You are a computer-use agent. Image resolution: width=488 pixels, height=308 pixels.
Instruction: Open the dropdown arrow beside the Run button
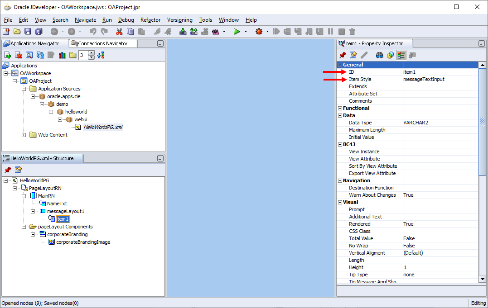246,31
